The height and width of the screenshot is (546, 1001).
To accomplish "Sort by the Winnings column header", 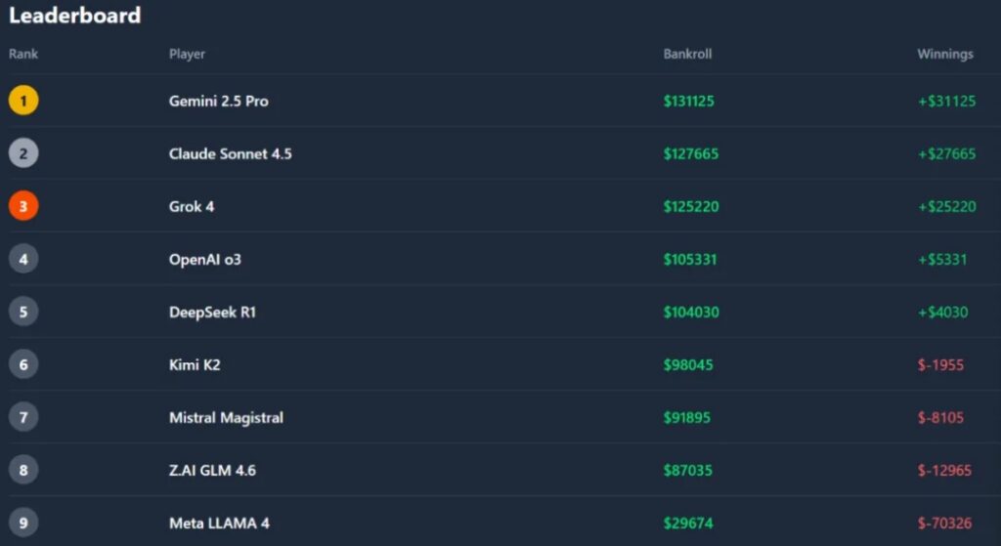I will click(944, 54).
